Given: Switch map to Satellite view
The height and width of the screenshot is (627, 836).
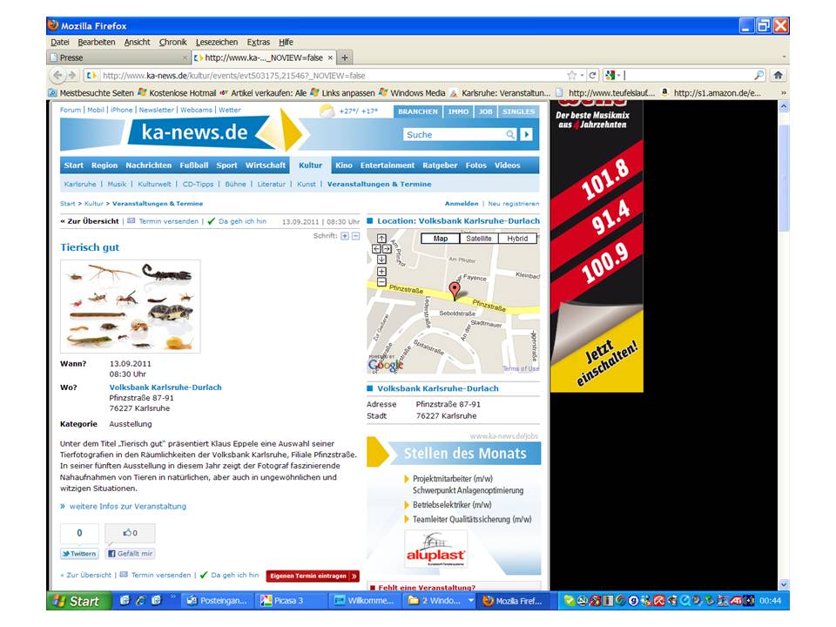Looking at the screenshot, I should (478, 239).
